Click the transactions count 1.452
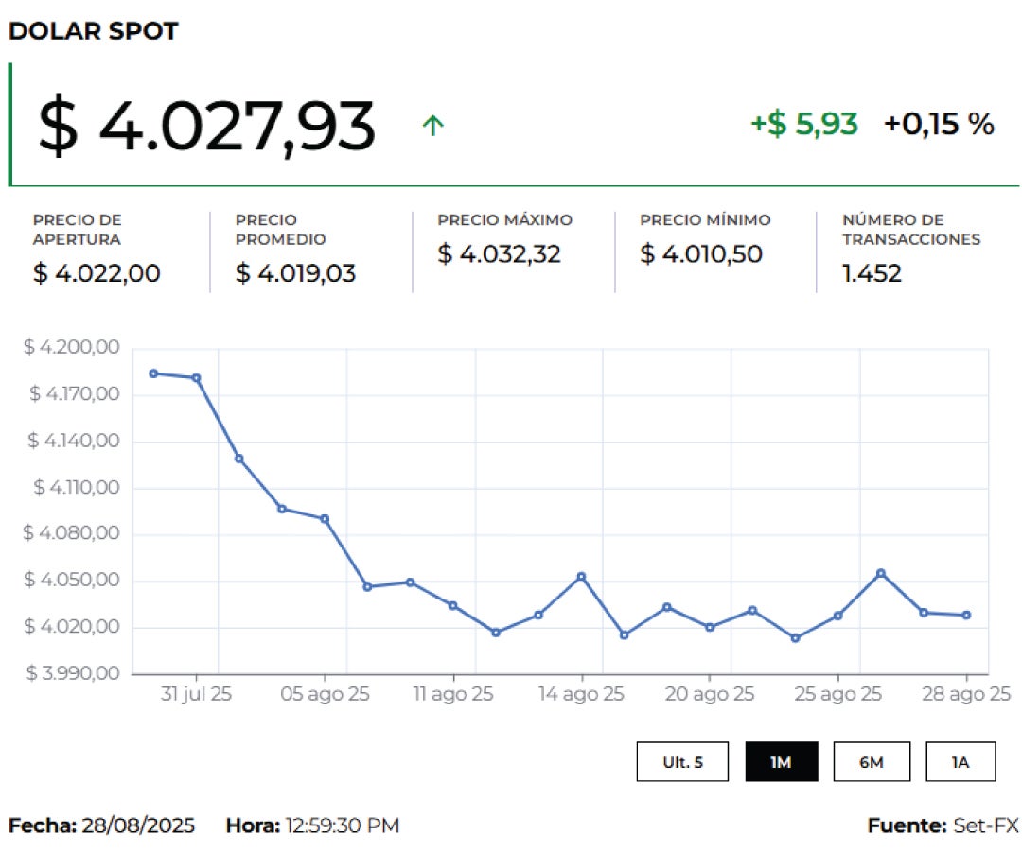Viewport: 1022px width, 851px height. pos(872,274)
